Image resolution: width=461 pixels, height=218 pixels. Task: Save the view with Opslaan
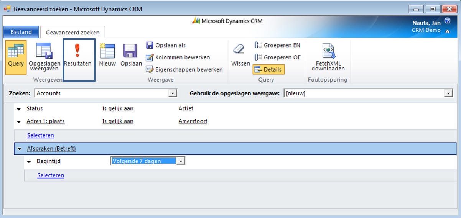[131, 56]
